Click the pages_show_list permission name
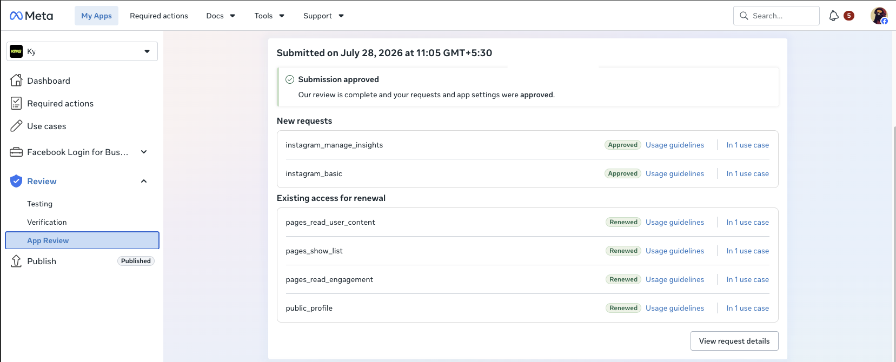The image size is (896, 362). (314, 251)
